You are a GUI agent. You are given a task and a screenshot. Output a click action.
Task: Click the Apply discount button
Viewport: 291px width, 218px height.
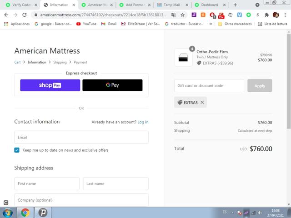pos(260,86)
